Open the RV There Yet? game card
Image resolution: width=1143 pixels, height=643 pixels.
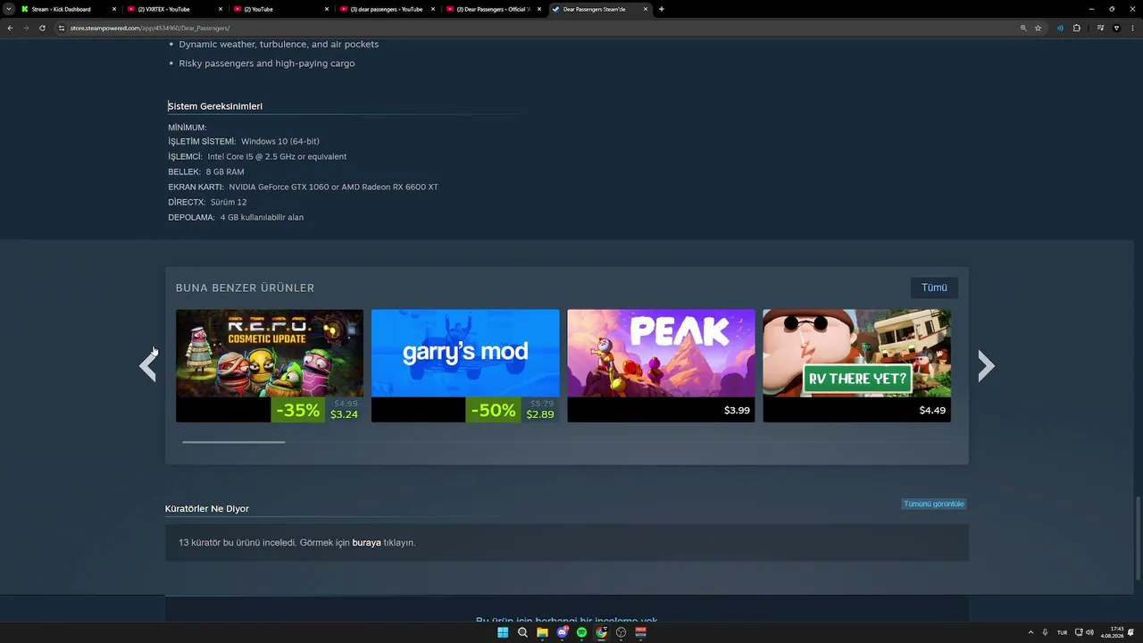(x=857, y=365)
